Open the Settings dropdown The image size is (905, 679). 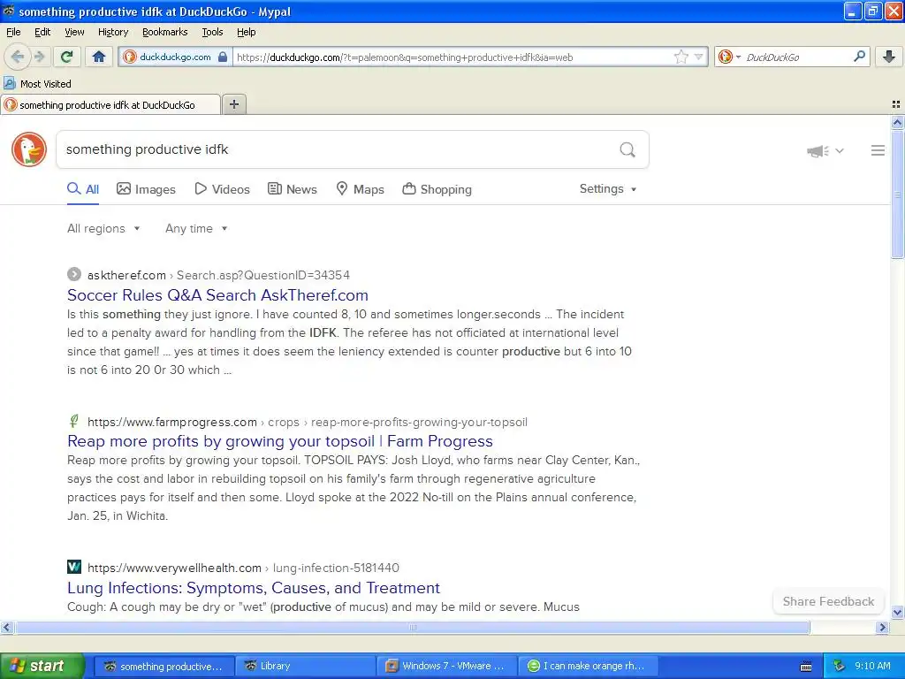(x=608, y=189)
